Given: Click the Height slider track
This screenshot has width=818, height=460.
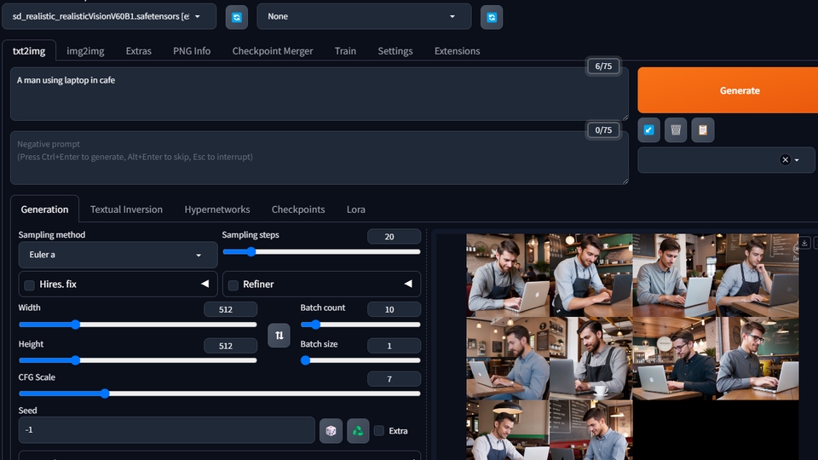Looking at the screenshot, I should (138, 360).
